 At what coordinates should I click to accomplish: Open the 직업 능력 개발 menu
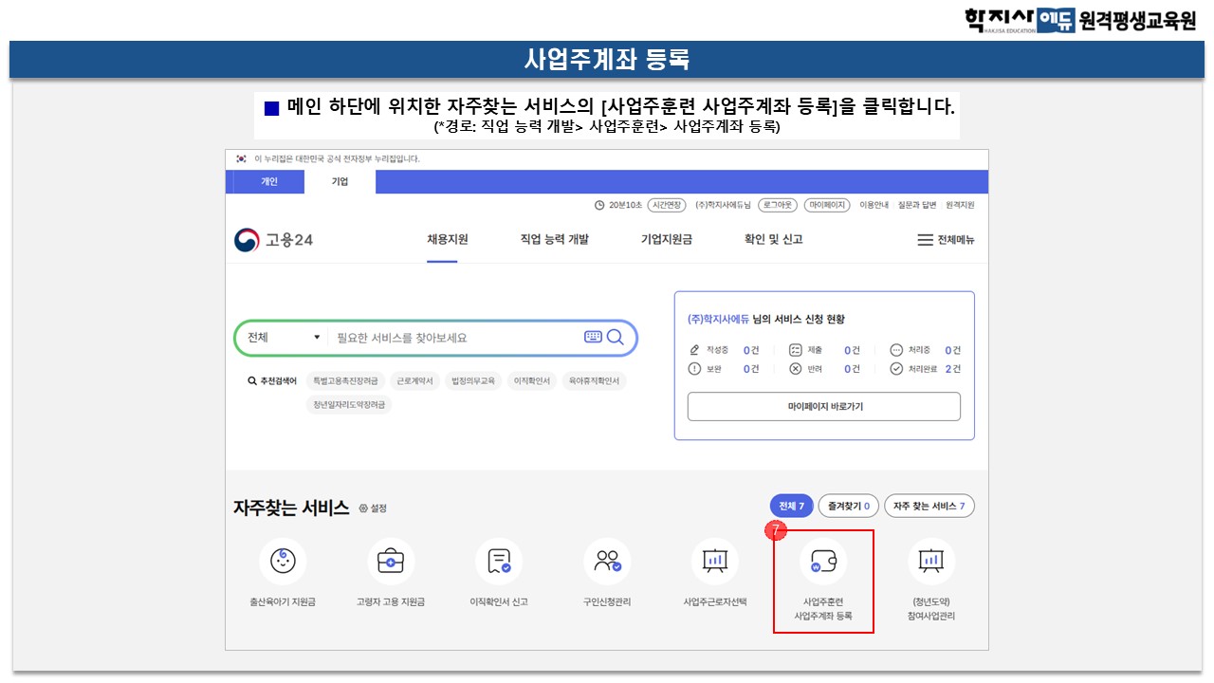[x=554, y=239]
